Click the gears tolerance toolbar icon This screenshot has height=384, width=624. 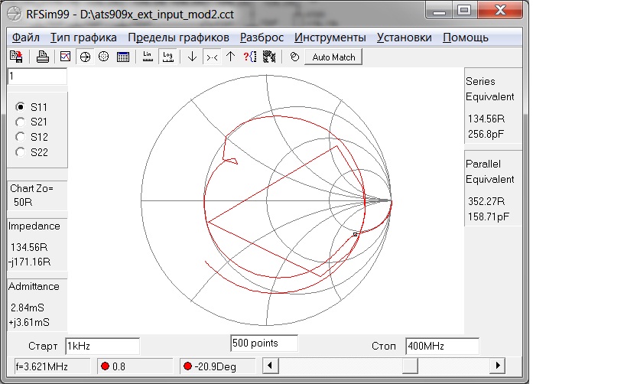(269, 57)
